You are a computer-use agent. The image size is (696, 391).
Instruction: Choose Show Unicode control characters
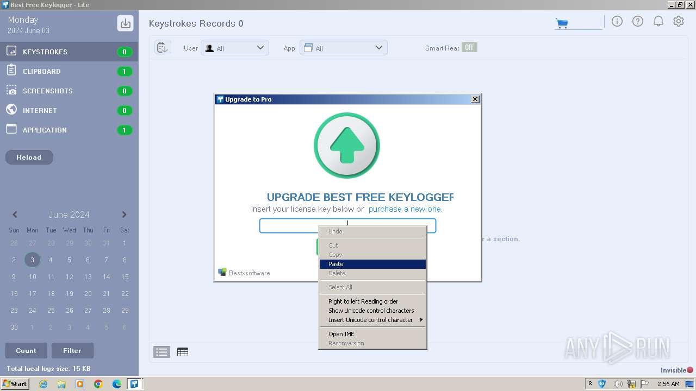tap(372, 311)
